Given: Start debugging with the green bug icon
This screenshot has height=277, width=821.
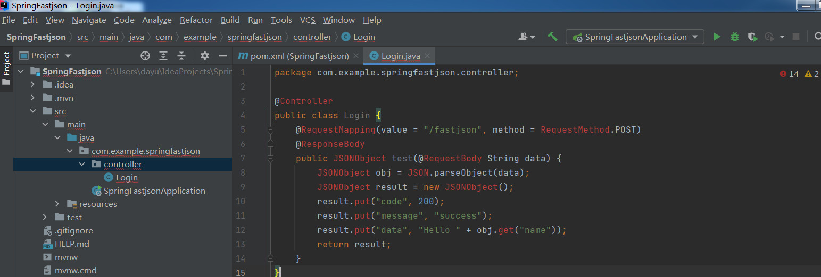Looking at the screenshot, I should click(734, 37).
